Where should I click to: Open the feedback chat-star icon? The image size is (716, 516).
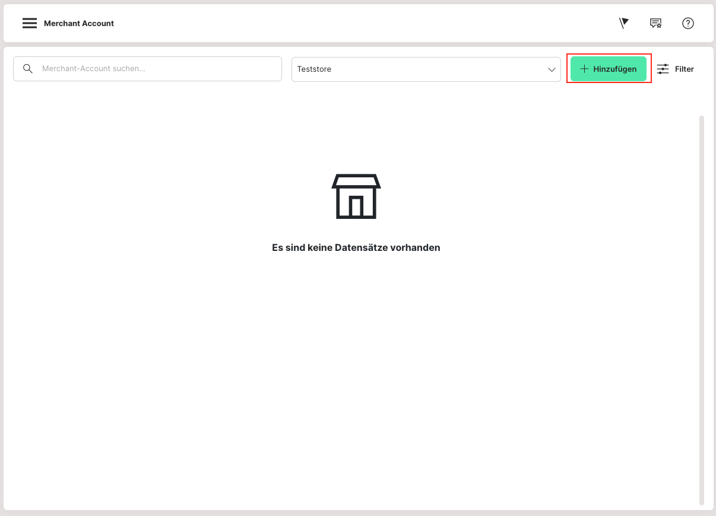pos(655,23)
